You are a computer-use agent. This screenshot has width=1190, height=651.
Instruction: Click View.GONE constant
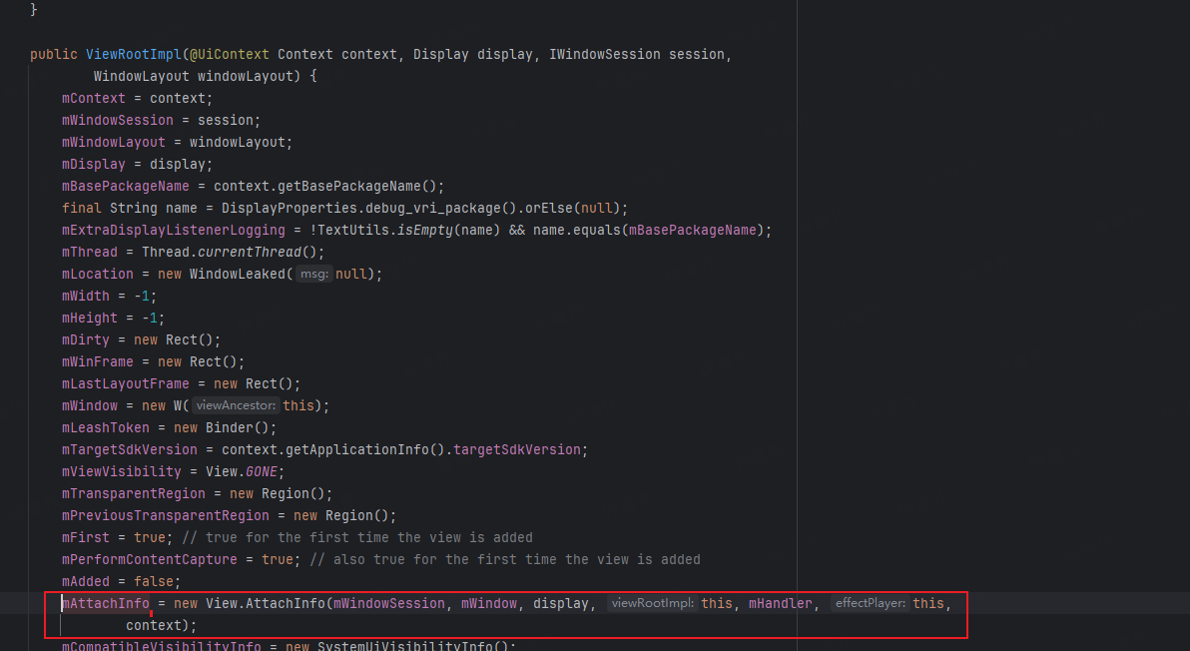(x=242, y=472)
